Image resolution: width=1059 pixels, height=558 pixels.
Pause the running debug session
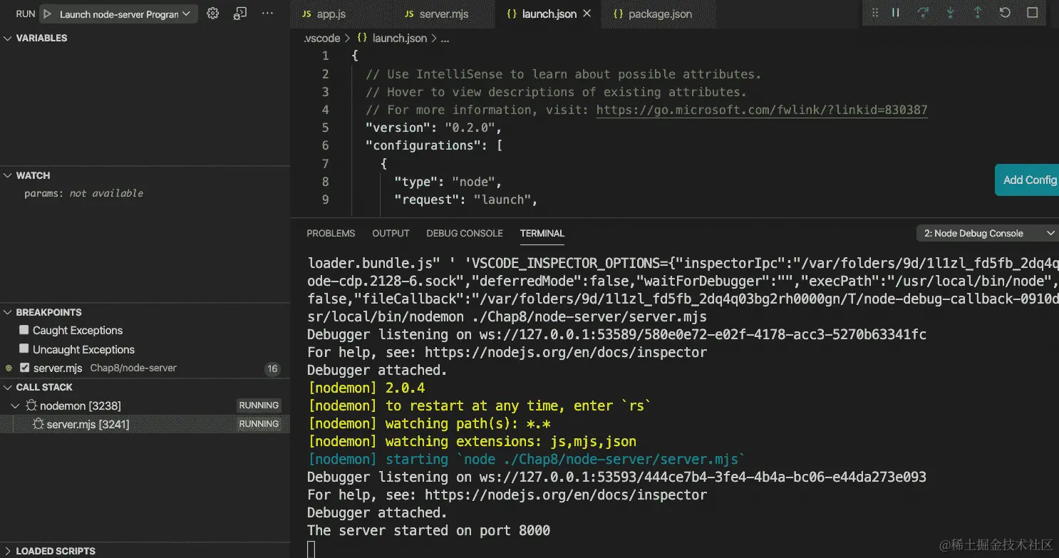pos(895,12)
